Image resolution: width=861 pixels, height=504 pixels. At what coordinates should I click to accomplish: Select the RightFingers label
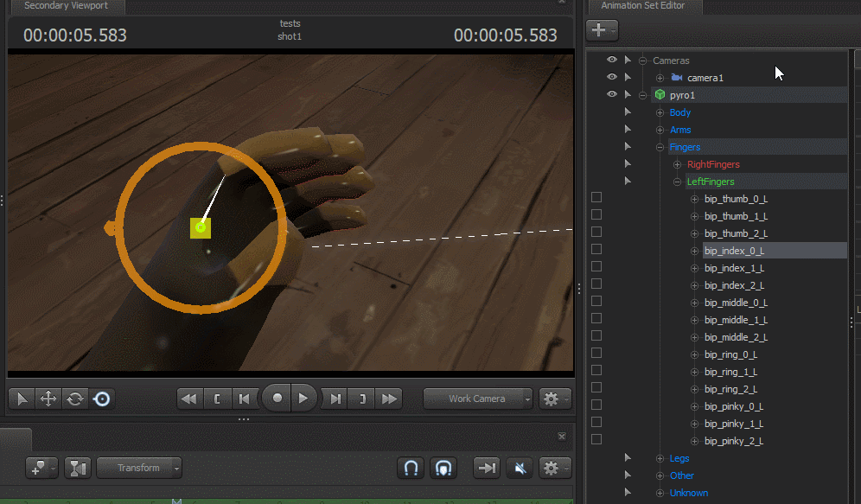tap(713, 164)
